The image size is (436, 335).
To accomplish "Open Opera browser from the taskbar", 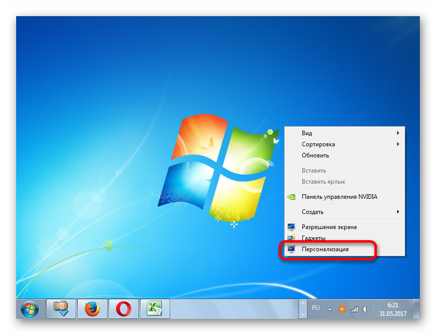I will pos(123,308).
